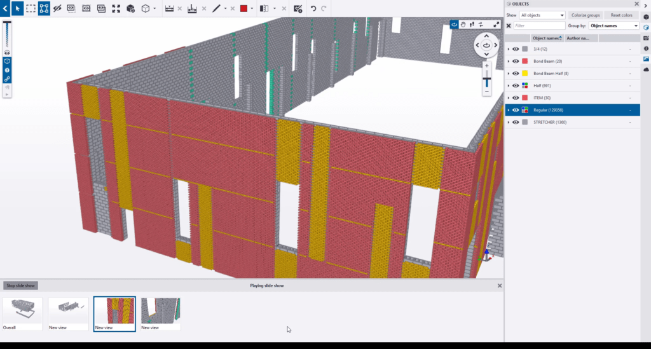Click the undo arrow
Viewport: 651px width, 349px height.
(313, 8)
